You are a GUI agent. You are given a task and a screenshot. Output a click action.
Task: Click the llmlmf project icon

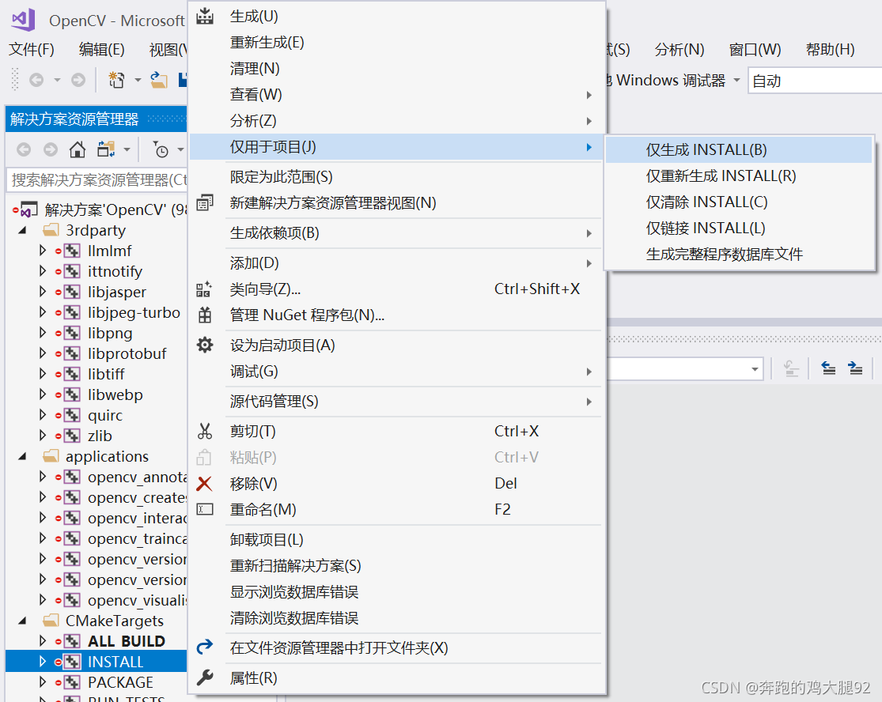coord(71,251)
